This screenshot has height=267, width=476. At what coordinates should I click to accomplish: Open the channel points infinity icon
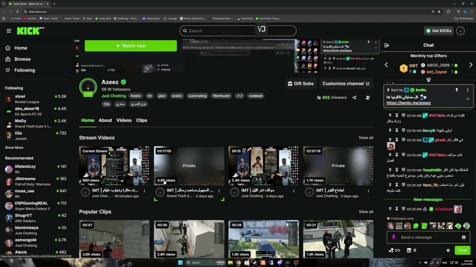tap(394, 250)
